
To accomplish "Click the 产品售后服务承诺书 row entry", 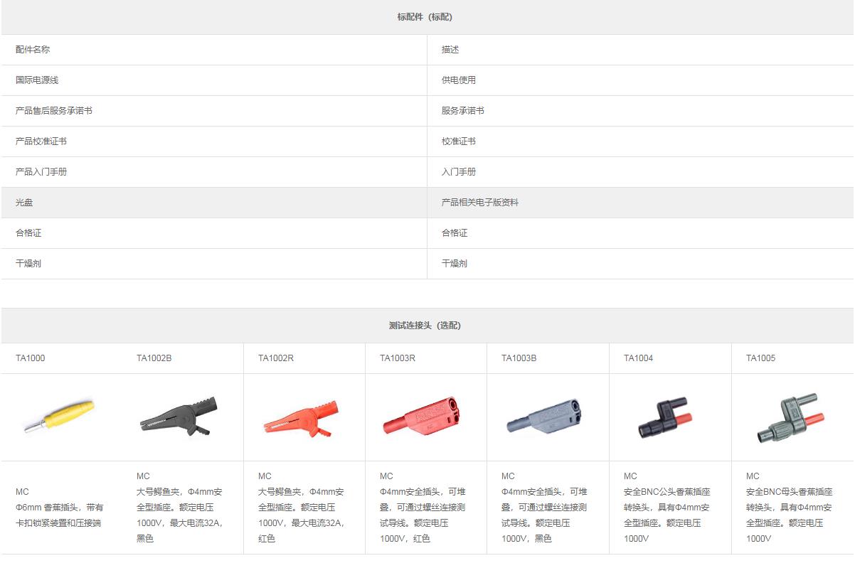I will click(54, 111).
